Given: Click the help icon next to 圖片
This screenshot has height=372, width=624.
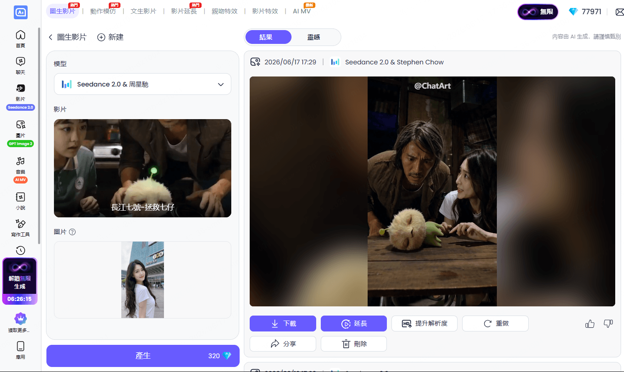Looking at the screenshot, I should (x=72, y=232).
